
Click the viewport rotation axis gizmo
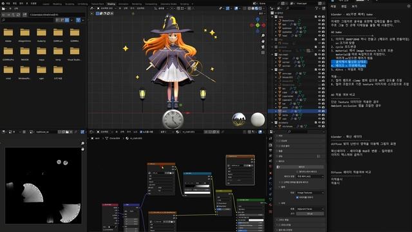[x=257, y=25]
